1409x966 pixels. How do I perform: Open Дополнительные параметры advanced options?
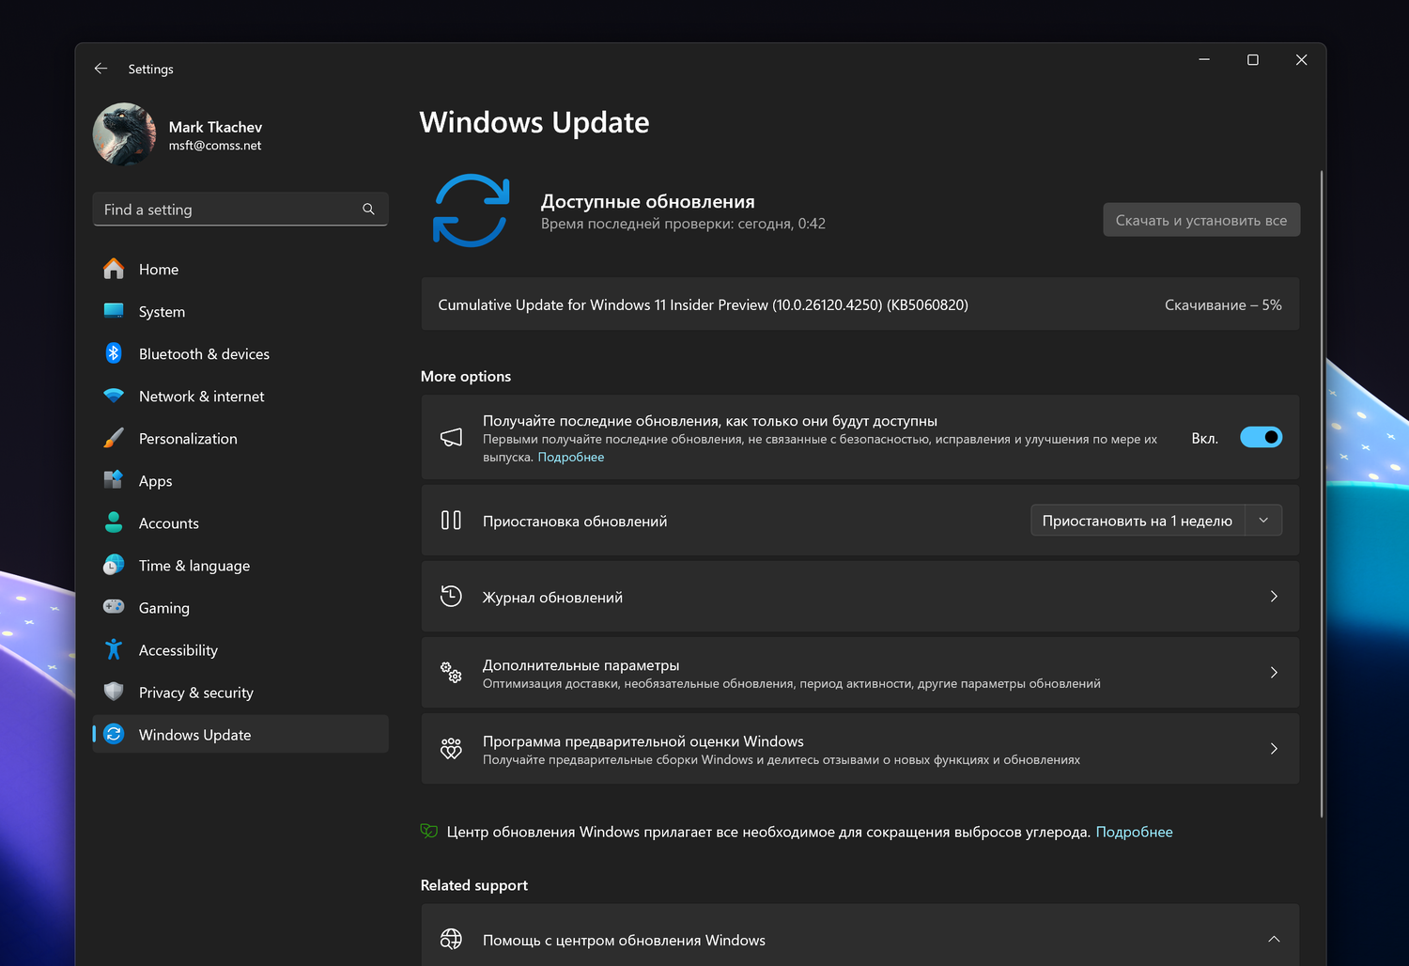click(859, 673)
